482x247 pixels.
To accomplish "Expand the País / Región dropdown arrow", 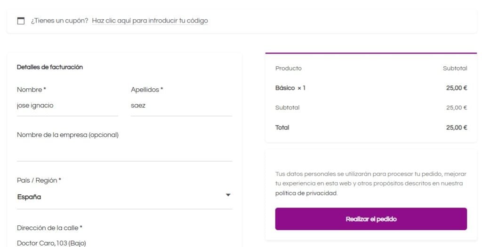I will coord(228,195).
